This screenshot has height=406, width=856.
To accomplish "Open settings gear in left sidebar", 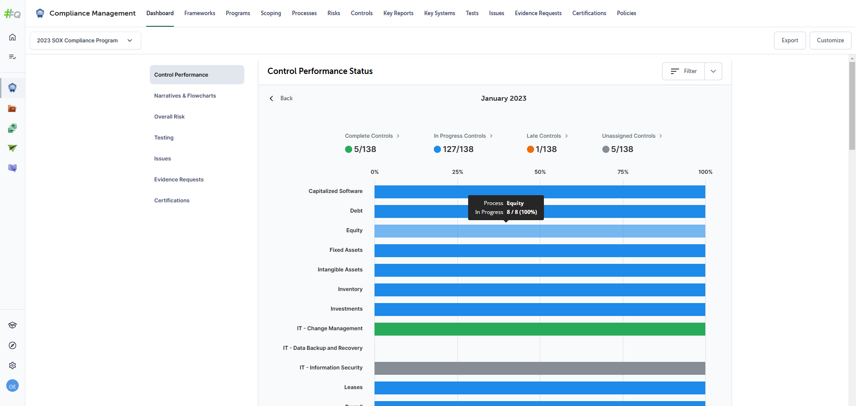I will coord(12,365).
